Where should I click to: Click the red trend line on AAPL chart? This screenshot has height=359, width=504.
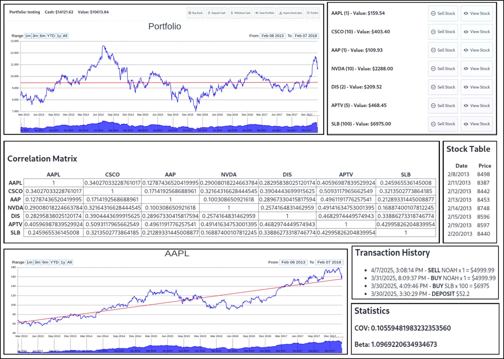pyautogui.click(x=180, y=301)
